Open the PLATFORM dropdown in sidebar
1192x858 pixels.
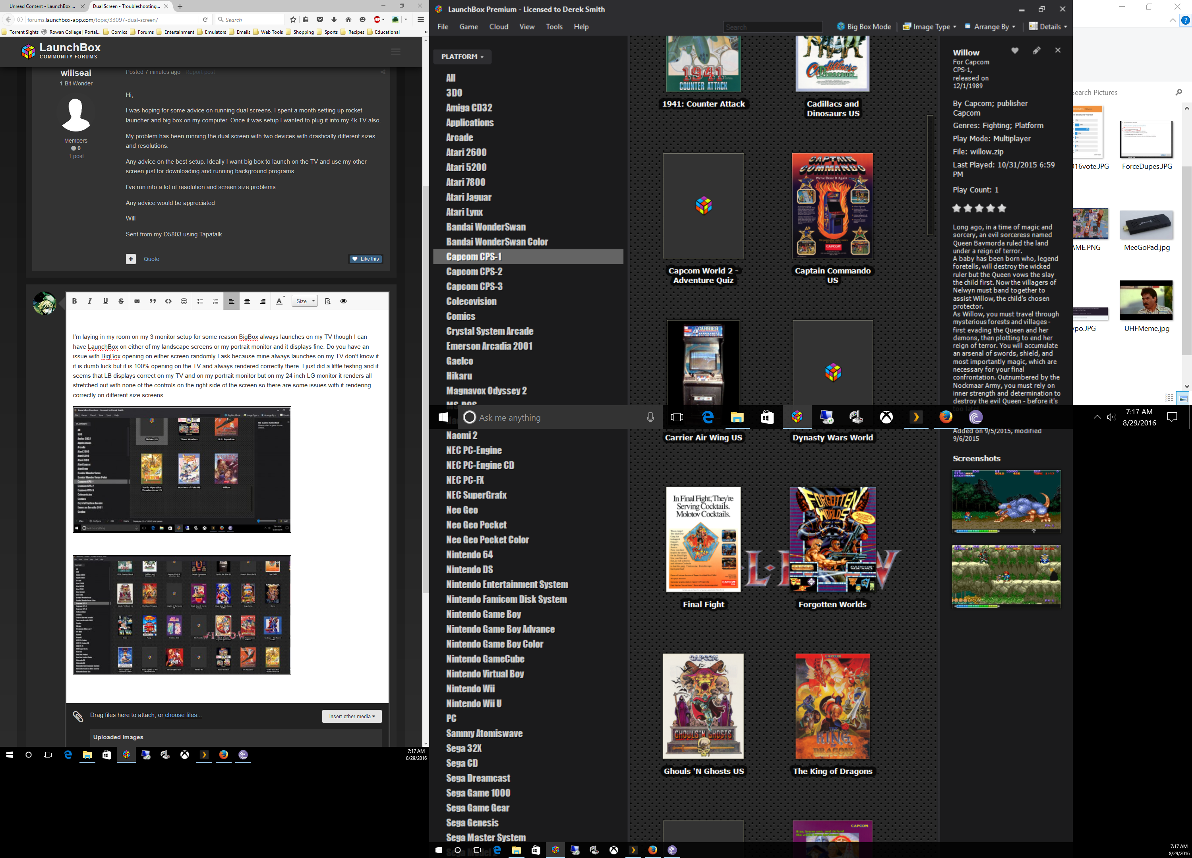pyautogui.click(x=462, y=57)
